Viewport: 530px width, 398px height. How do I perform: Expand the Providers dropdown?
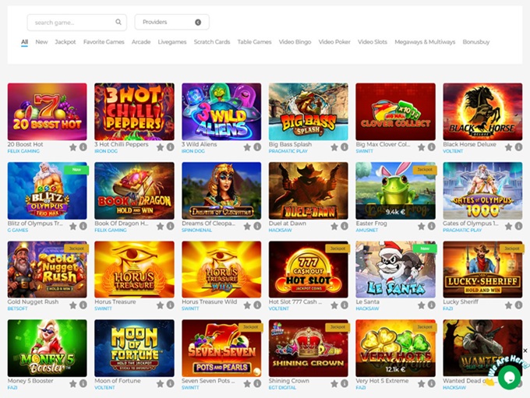click(x=171, y=23)
